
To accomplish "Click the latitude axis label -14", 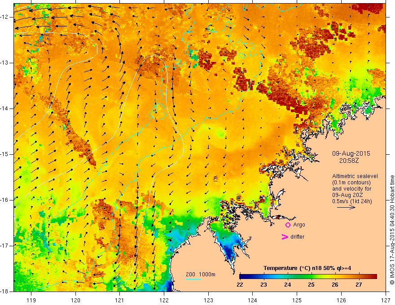I will click(5, 109).
